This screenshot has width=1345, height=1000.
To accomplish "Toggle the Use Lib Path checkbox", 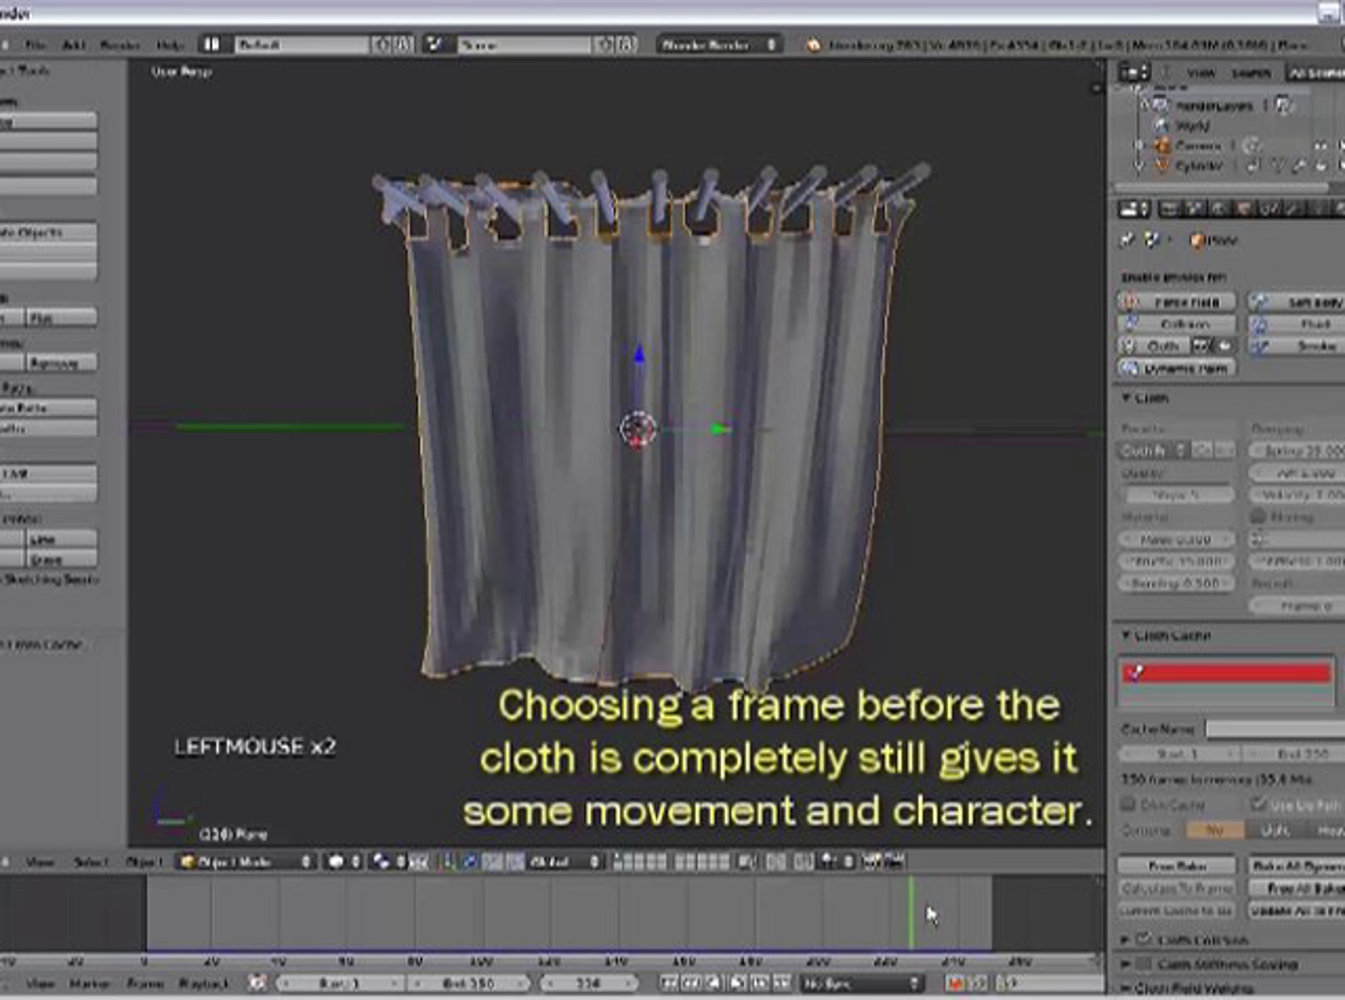I will (1258, 804).
